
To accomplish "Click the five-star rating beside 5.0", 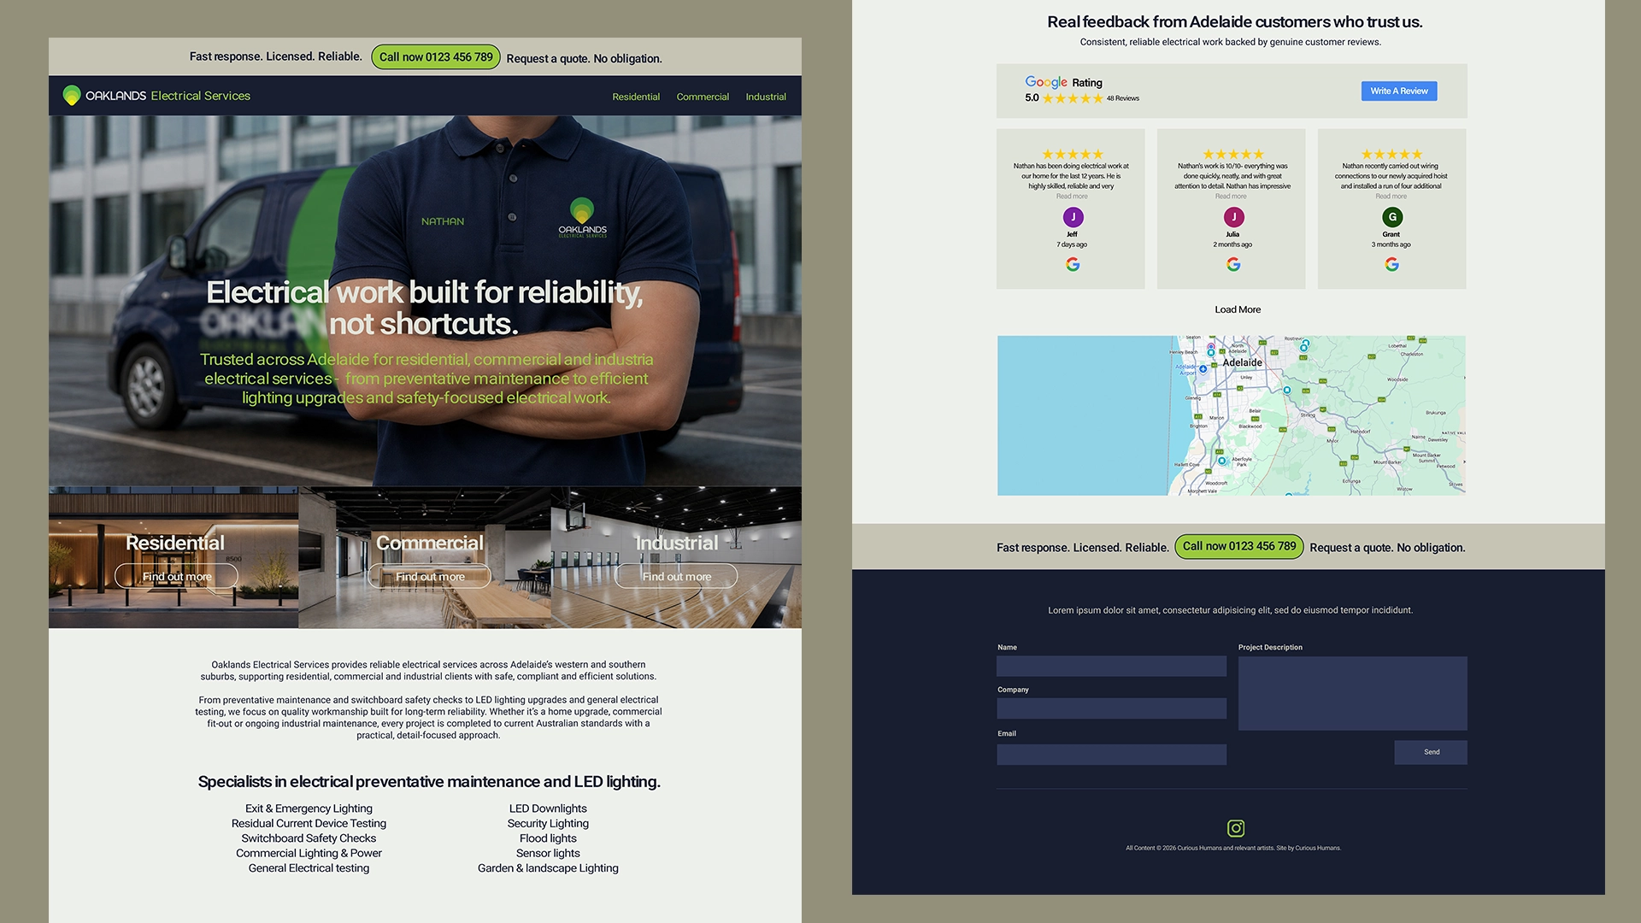I will [x=1073, y=98].
